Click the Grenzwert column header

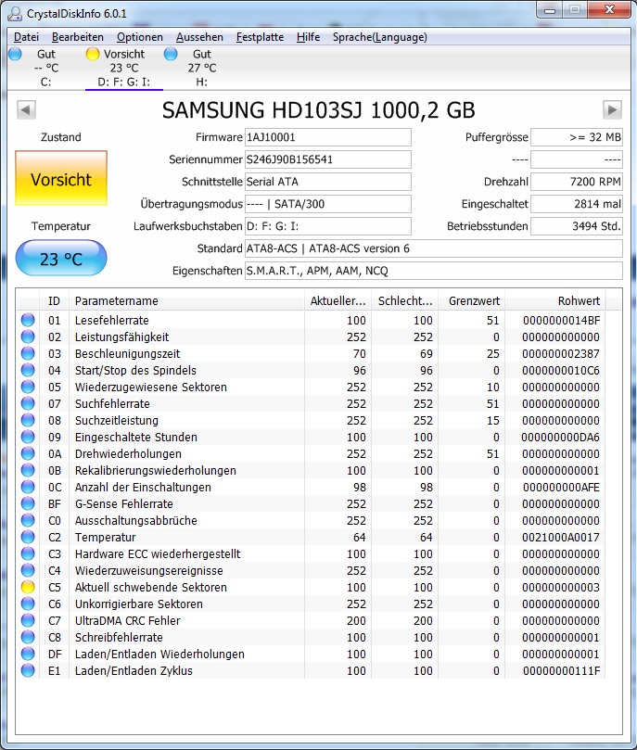click(472, 301)
